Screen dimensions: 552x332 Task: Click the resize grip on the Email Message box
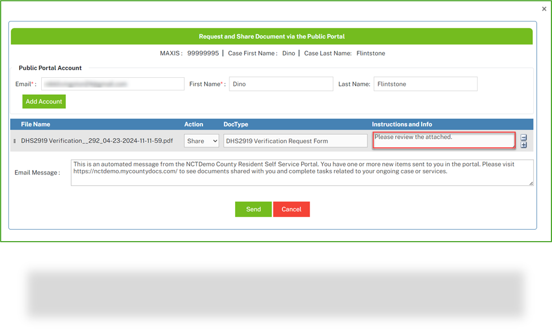(530, 185)
